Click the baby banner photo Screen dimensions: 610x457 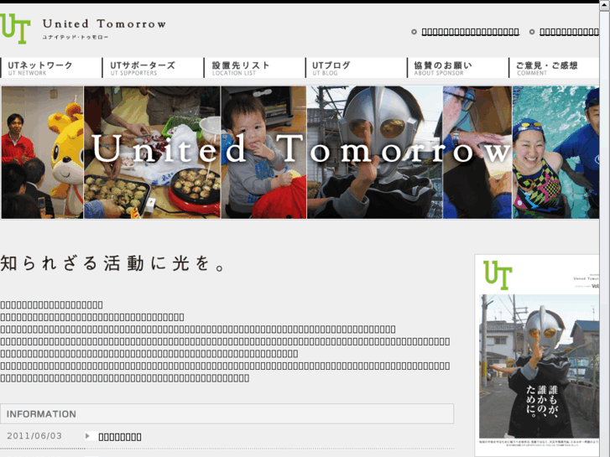(263, 152)
